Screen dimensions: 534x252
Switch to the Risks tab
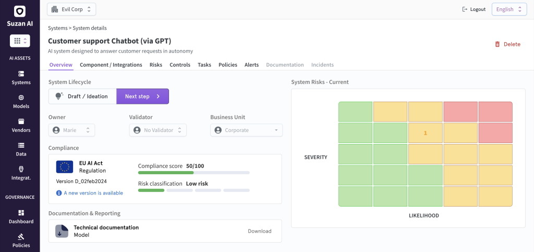coord(156,65)
